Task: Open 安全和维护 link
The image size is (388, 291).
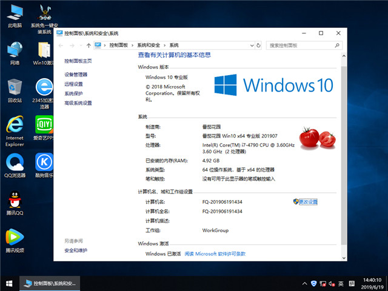Action: (x=76, y=250)
